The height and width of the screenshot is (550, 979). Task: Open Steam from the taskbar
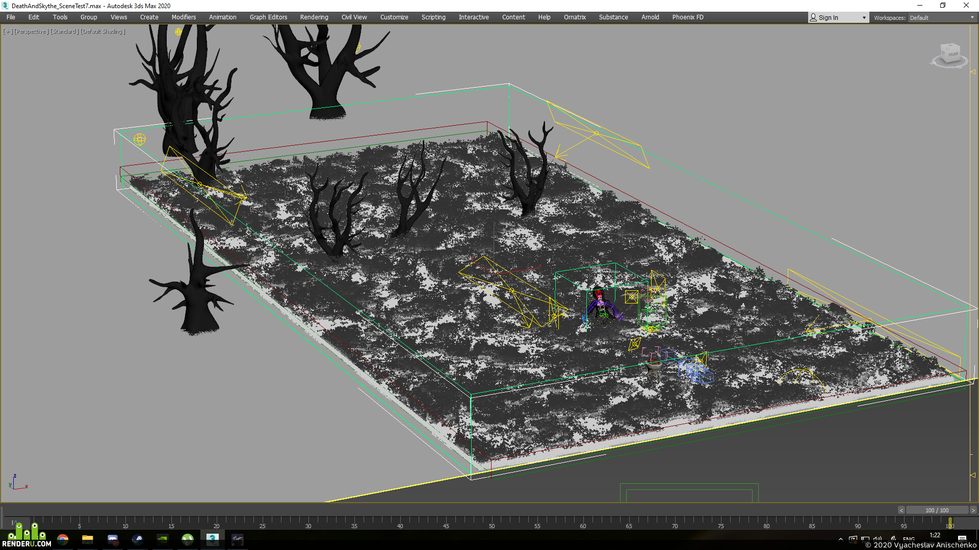tap(138, 539)
